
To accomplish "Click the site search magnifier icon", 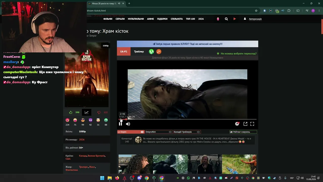I will [226, 19].
